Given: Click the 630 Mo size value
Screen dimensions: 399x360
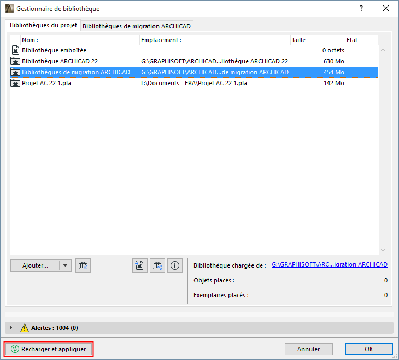Looking at the screenshot, I should coord(333,61).
